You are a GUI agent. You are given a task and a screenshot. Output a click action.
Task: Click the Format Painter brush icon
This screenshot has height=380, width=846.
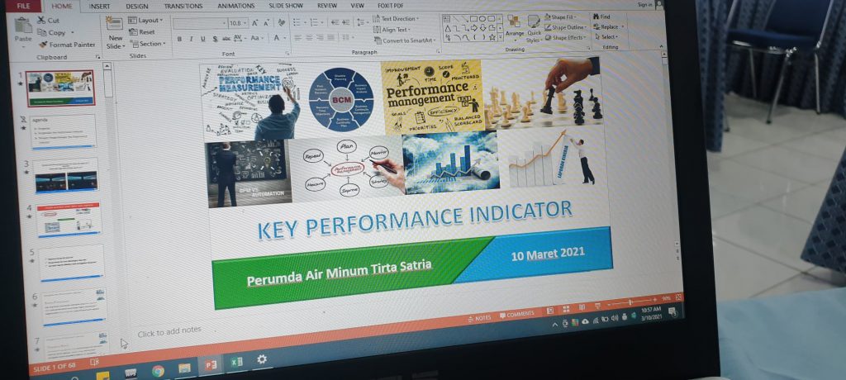point(41,45)
